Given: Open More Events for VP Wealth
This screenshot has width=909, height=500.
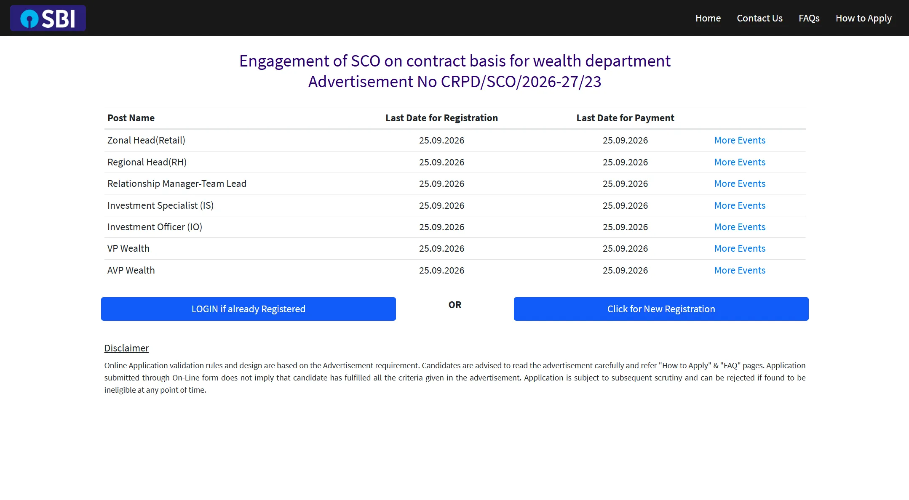Looking at the screenshot, I should [x=740, y=248].
